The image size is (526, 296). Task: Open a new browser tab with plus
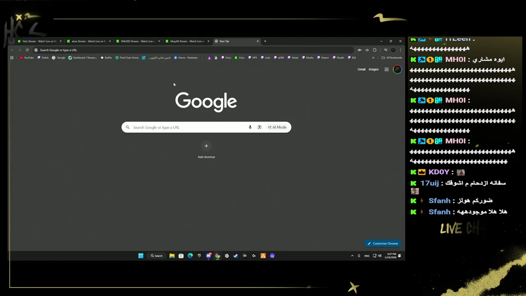coord(265,41)
